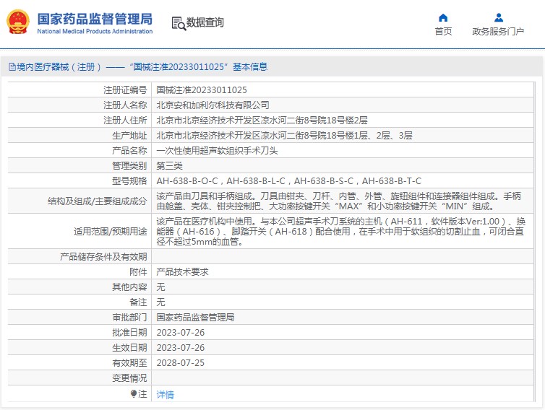Screen dimensions: 545x410
Task: Click document icon beside 境内医疗器械
Action: pos(12,66)
